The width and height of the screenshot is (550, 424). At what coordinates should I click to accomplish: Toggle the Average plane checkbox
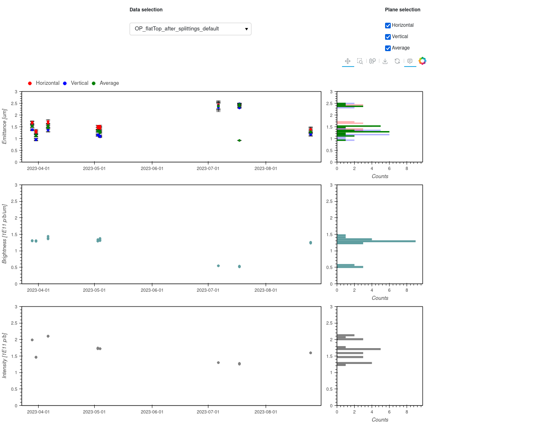[388, 48]
